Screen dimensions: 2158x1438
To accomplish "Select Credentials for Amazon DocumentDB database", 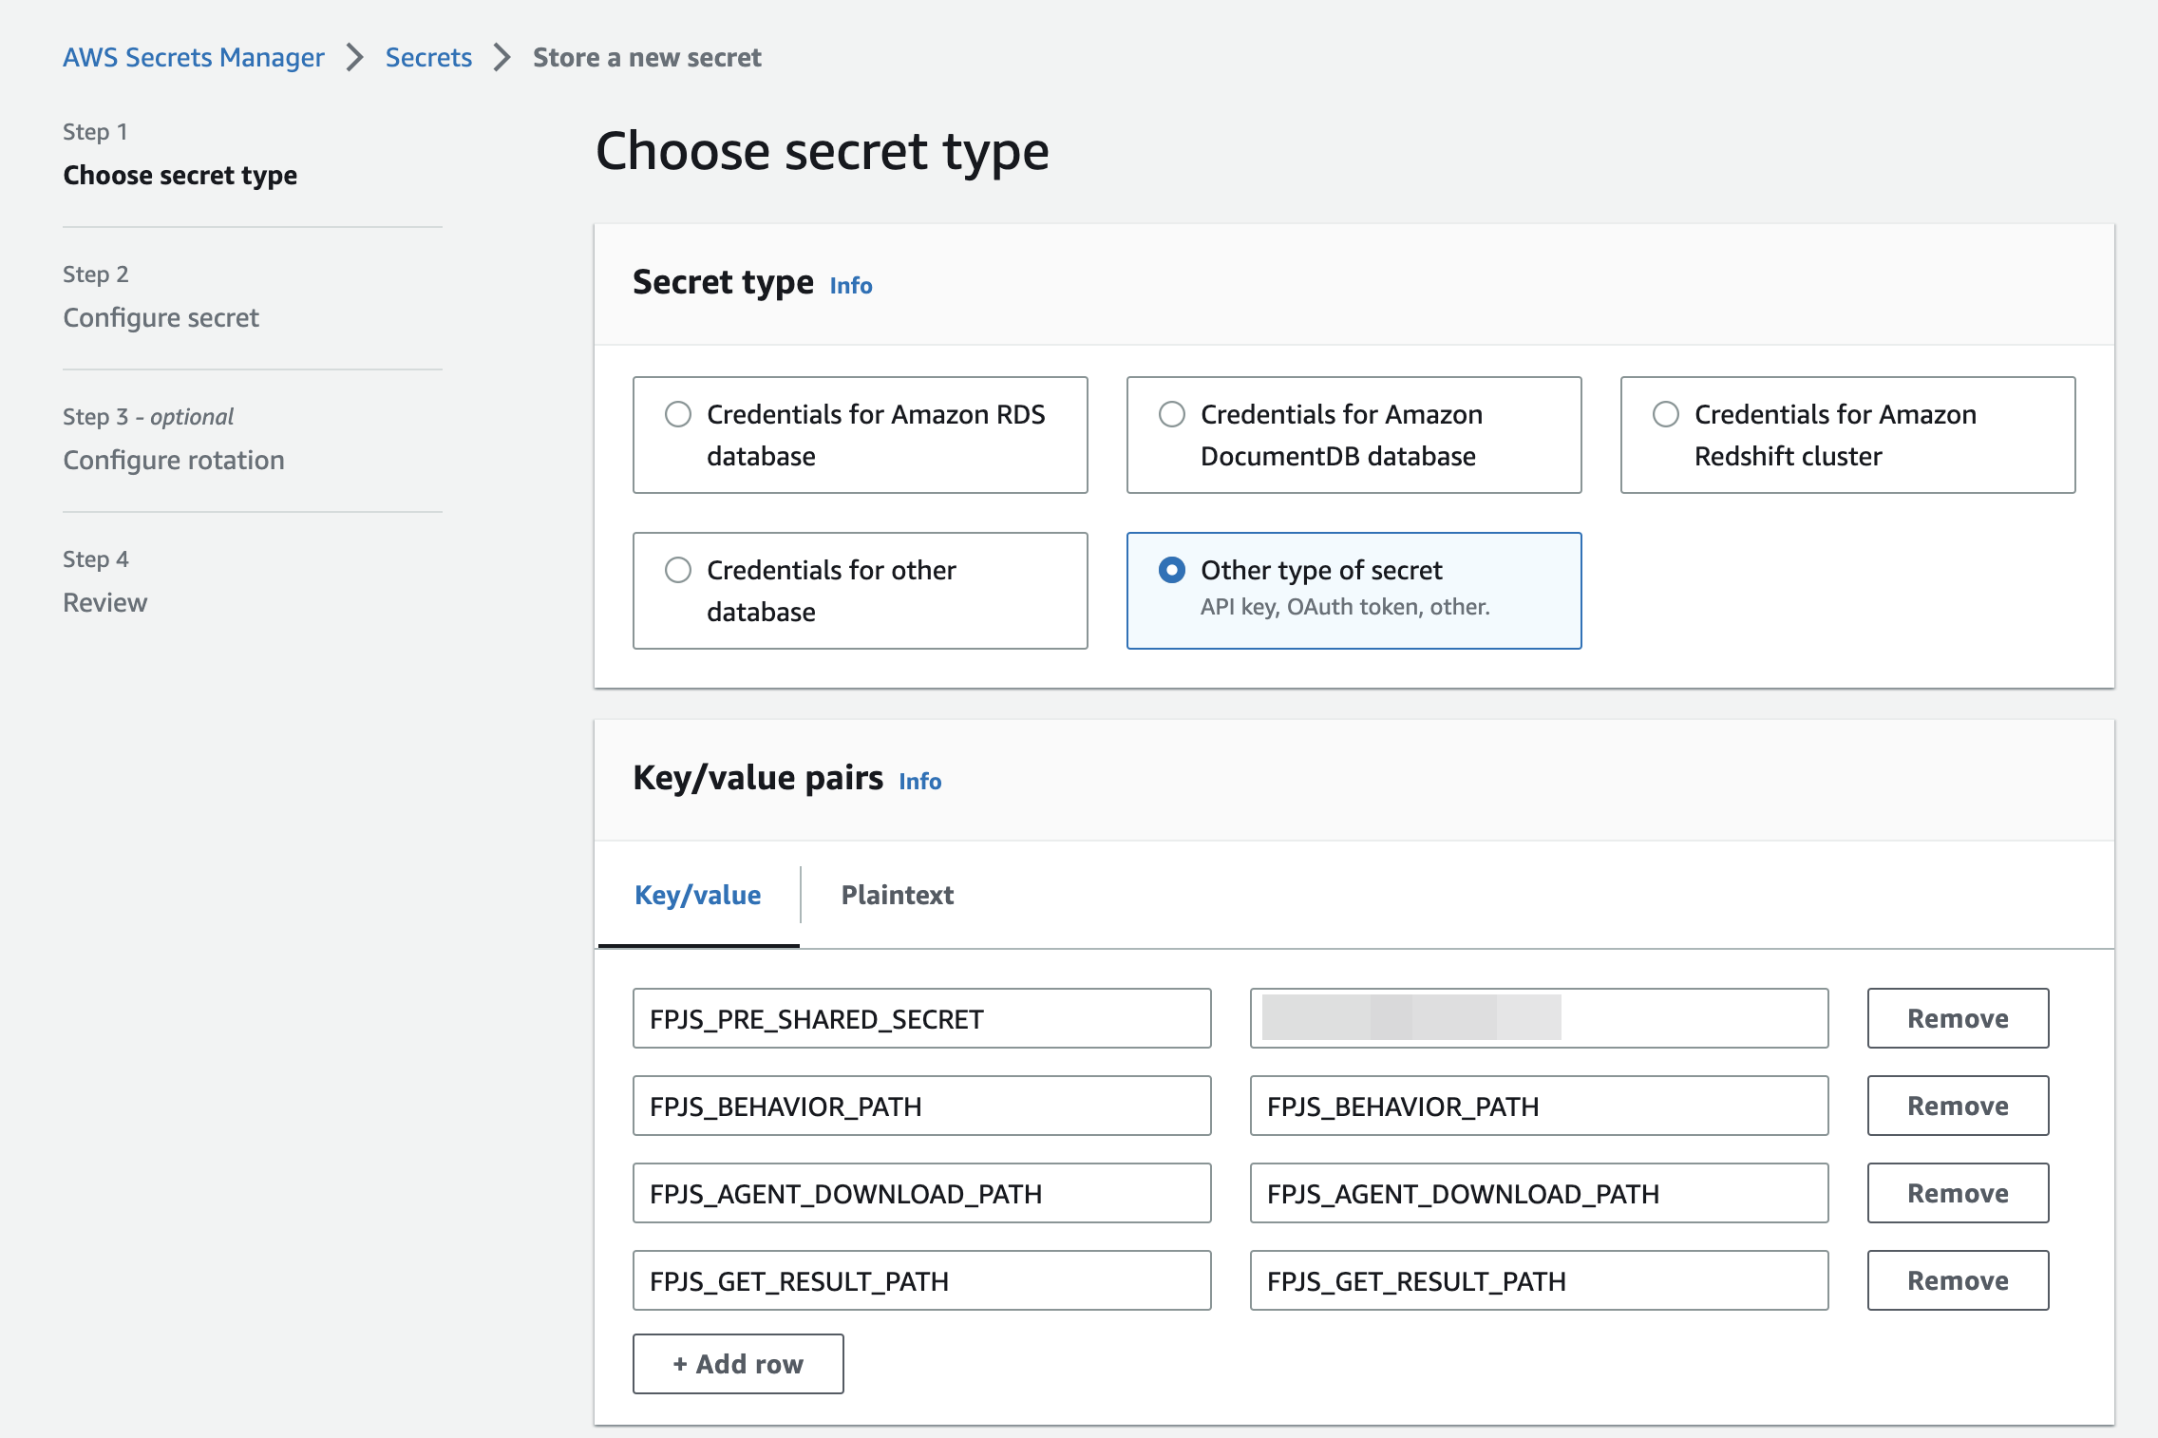I will [1172, 415].
